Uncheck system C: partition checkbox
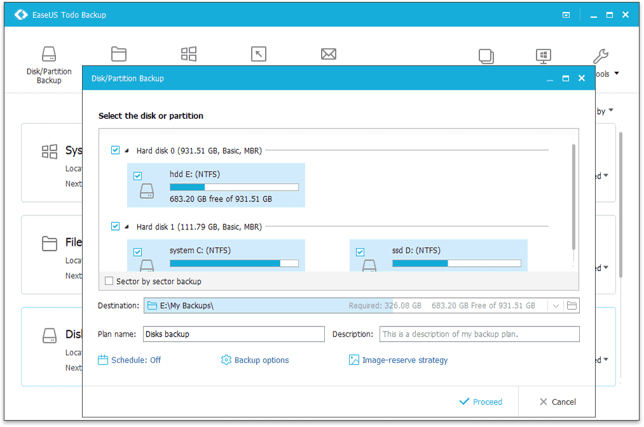The width and height of the screenshot is (644, 427). [137, 252]
